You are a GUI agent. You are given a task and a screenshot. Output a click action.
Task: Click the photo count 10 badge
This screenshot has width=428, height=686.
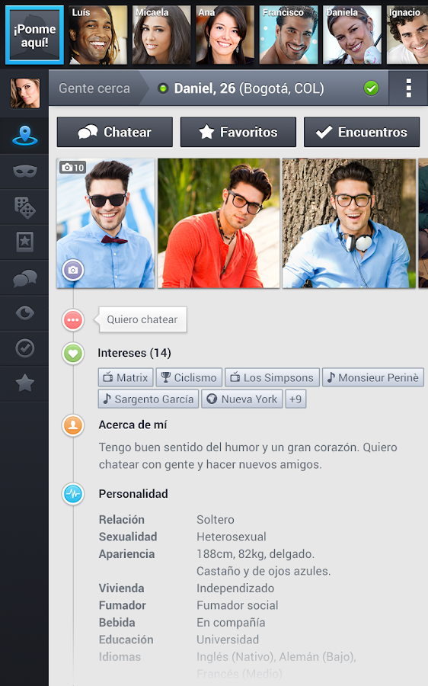point(72,167)
